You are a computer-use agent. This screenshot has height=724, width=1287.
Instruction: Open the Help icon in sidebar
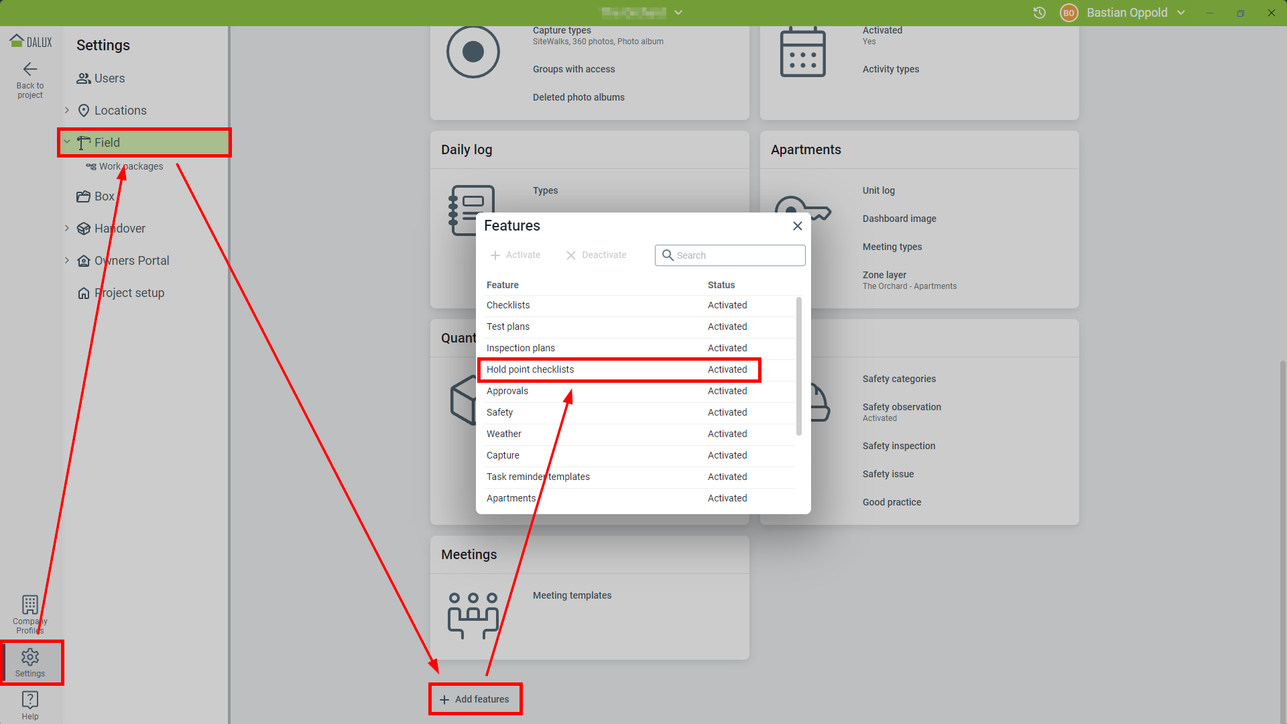[30, 701]
